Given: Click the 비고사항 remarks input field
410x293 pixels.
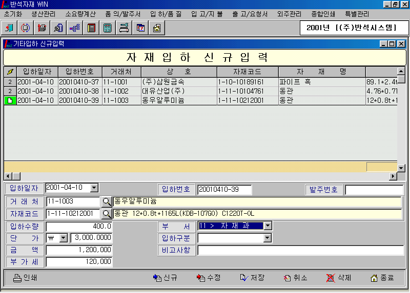Looking at the screenshot, I should (x=300, y=250).
